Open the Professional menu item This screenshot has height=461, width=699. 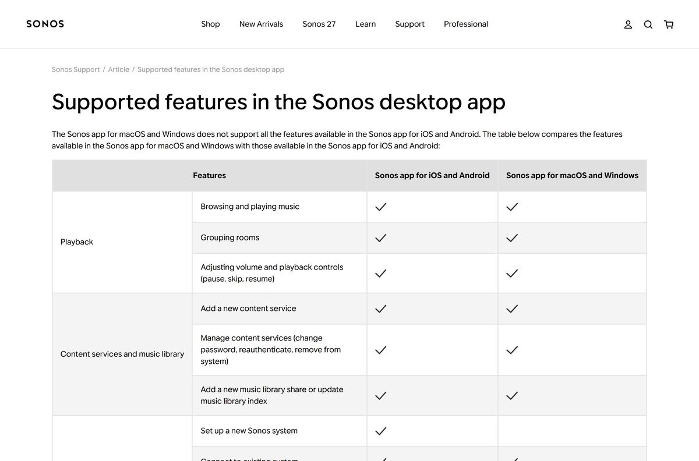(466, 24)
